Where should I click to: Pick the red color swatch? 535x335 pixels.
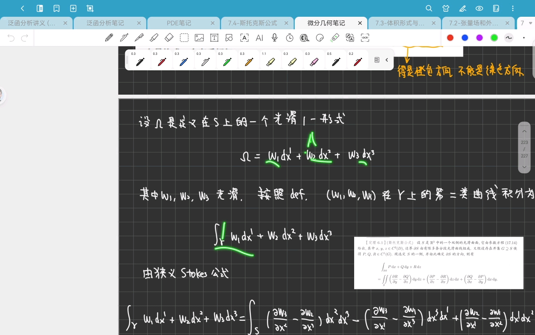click(x=450, y=38)
